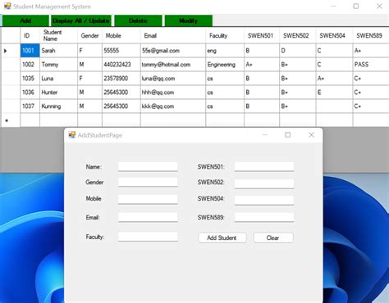Minimize the Student Management System window
The height and width of the screenshot is (303, 389).
(333, 6)
